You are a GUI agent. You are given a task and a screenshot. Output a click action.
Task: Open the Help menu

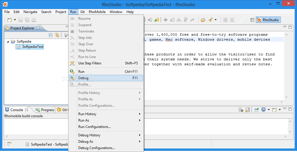coord(130,12)
